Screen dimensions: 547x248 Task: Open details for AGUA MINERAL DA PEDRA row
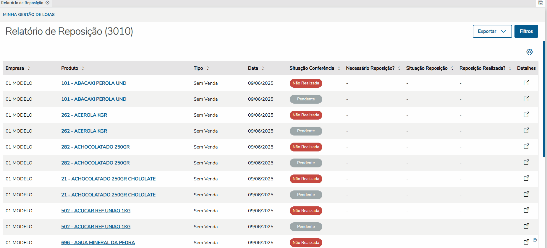point(526,242)
